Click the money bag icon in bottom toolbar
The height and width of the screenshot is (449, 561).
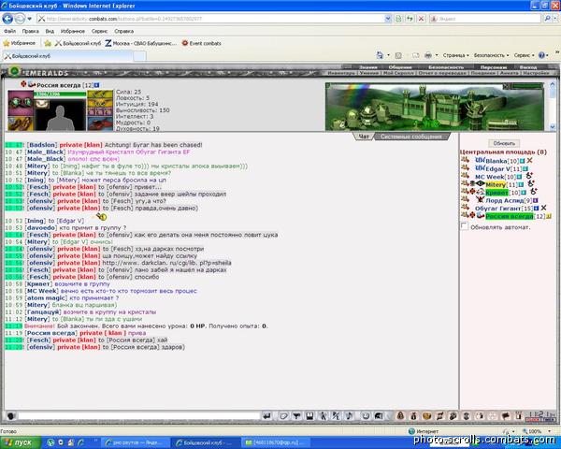[414, 415]
